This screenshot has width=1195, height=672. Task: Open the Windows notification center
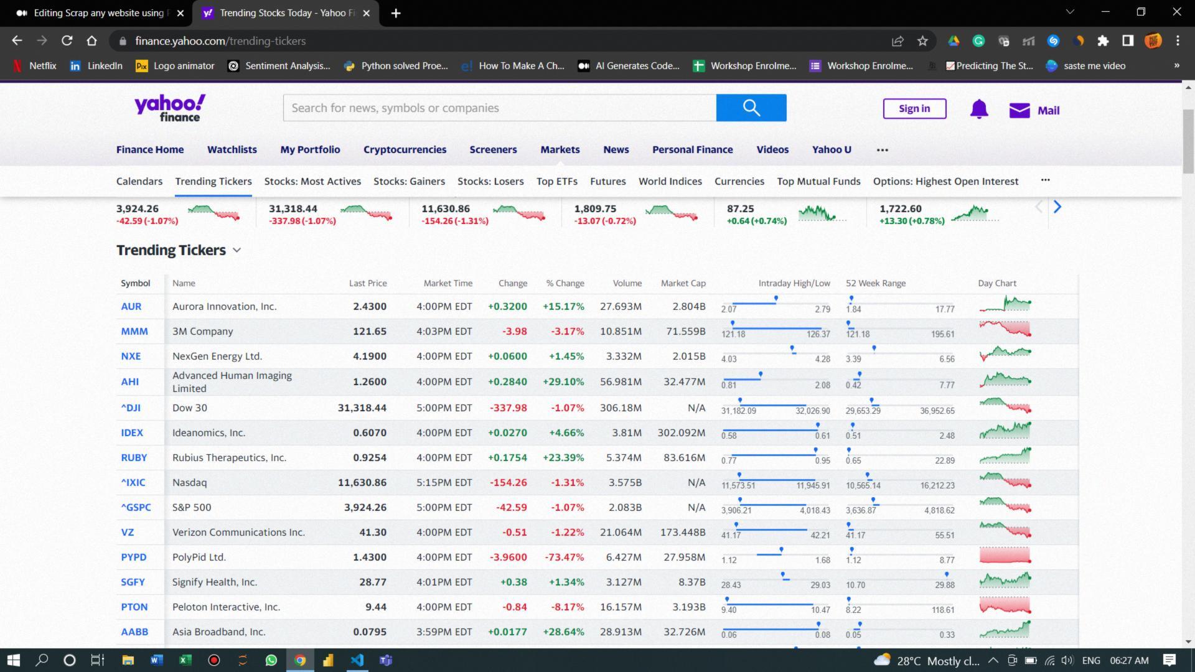pos(1169,660)
